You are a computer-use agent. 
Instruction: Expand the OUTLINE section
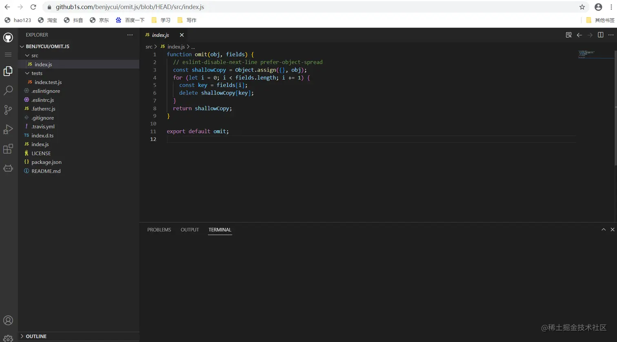pyautogui.click(x=79, y=336)
